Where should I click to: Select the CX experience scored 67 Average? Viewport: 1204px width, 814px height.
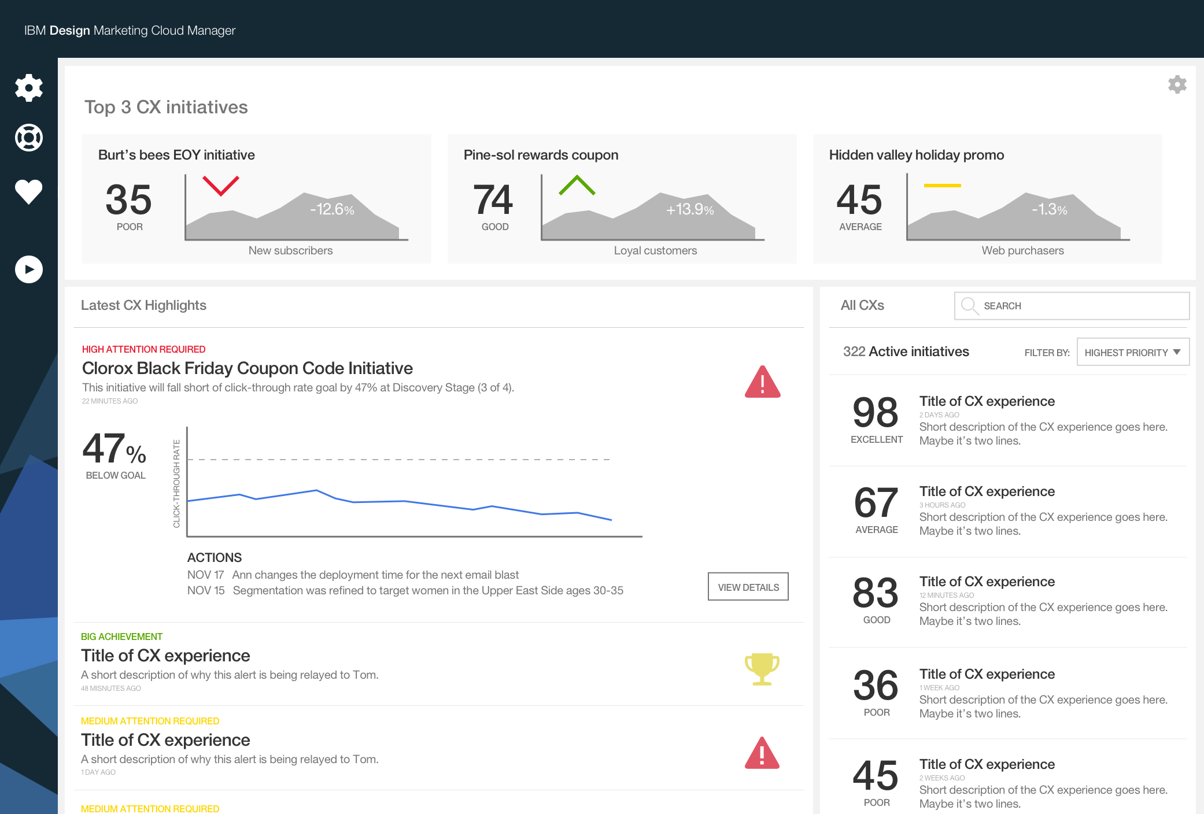click(987, 491)
